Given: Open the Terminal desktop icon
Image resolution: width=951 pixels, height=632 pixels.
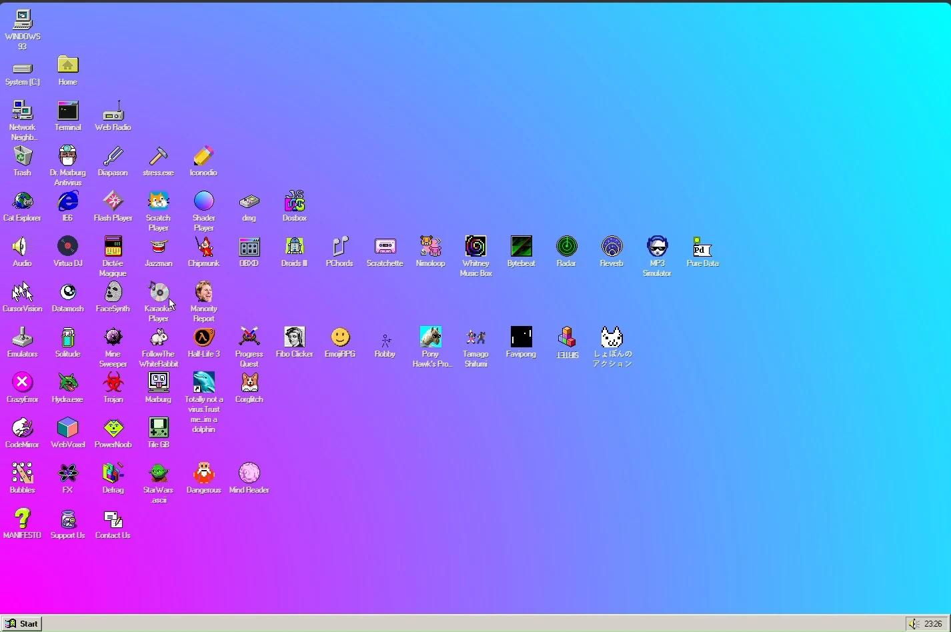Looking at the screenshot, I should (67, 111).
